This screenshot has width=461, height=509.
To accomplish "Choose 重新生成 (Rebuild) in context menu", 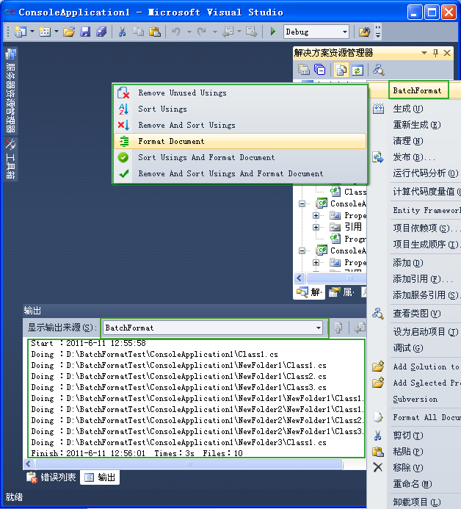I will point(415,125).
